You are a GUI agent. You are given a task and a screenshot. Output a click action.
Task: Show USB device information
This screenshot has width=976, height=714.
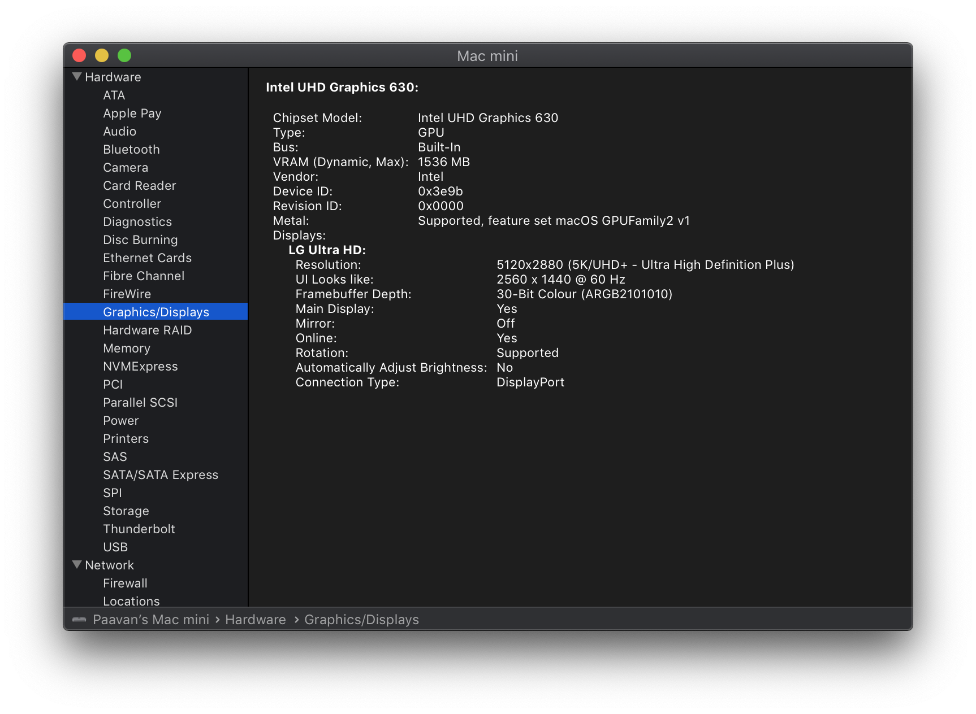[x=115, y=547]
